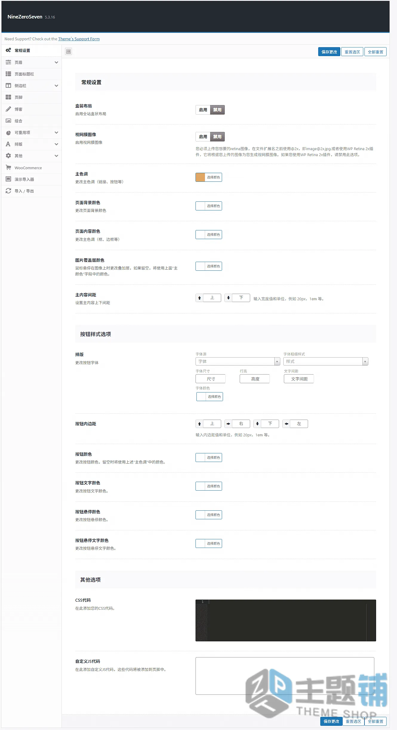Focus the 文字间距 letter spacing field
Screen dimensions: 397x730
299,379
